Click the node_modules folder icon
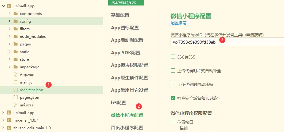Screen dimensions: 284x132 click(x=16, y=37)
